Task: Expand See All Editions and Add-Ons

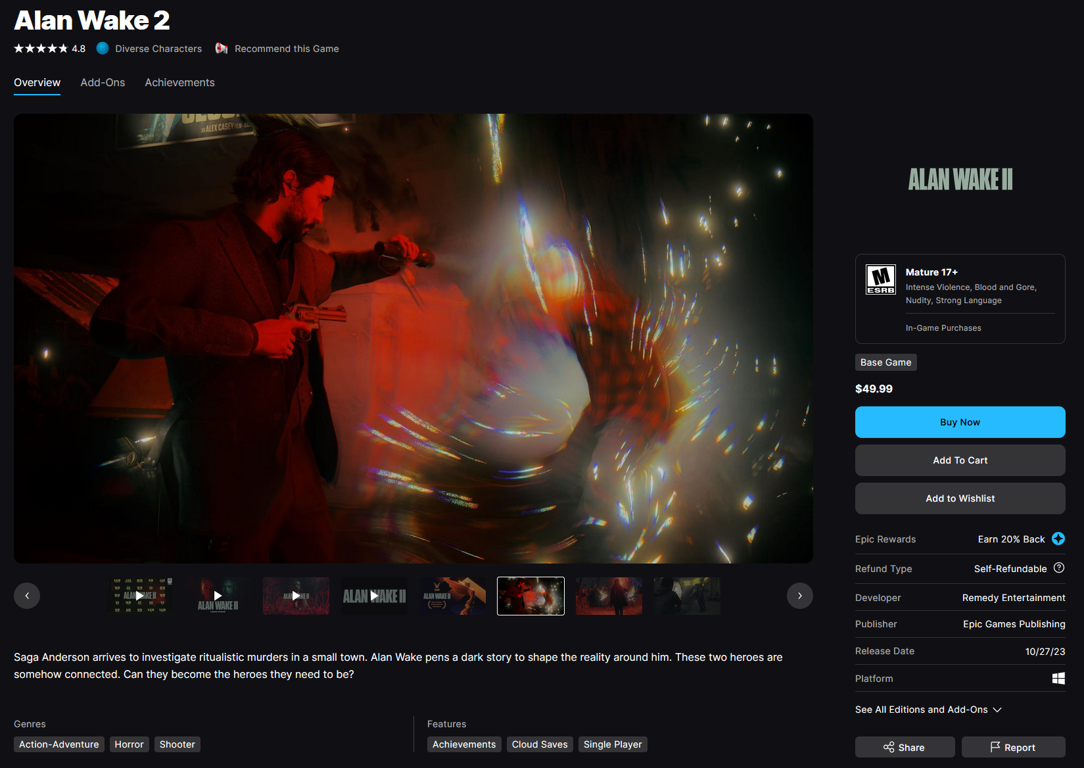Action: pos(928,709)
